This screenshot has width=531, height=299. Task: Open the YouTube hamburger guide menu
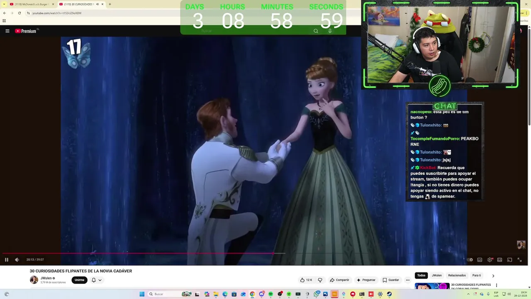(x=7, y=31)
